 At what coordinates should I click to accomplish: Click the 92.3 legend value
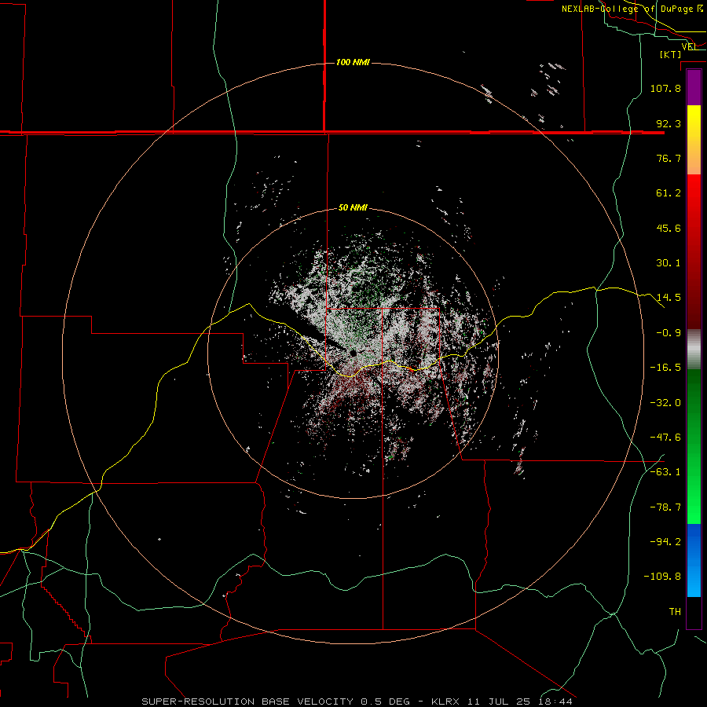(x=669, y=123)
